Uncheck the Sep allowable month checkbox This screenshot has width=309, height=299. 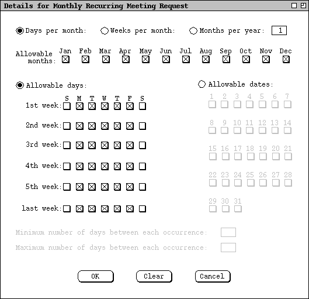226,59
